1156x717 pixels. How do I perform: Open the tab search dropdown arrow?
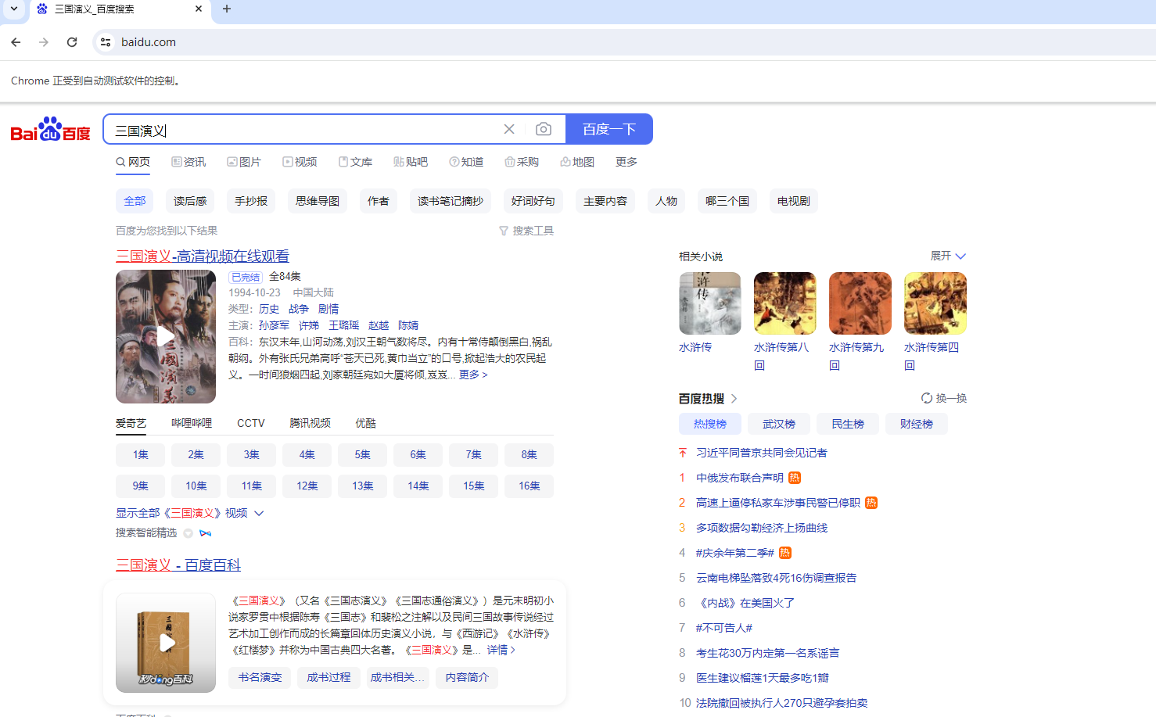[x=13, y=9]
